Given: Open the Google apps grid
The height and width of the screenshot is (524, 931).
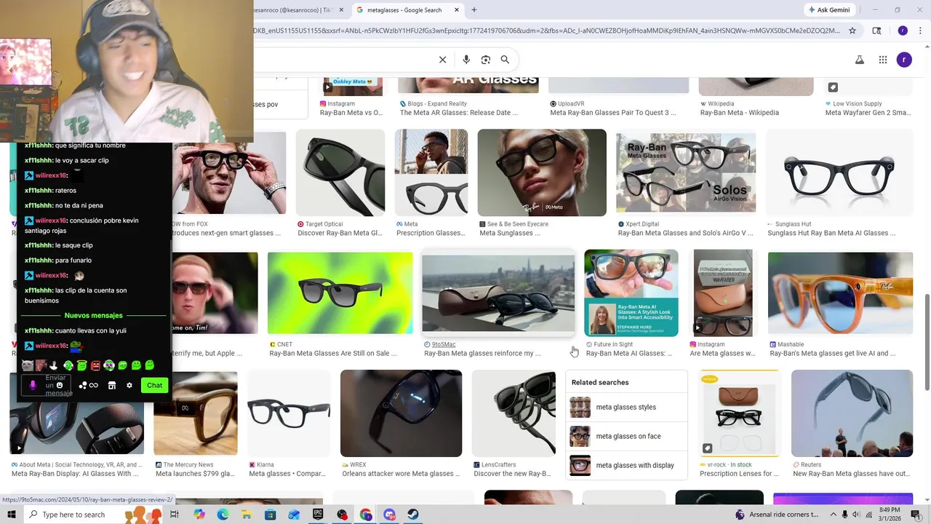Looking at the screenshot, I should (x=882, y=60).
